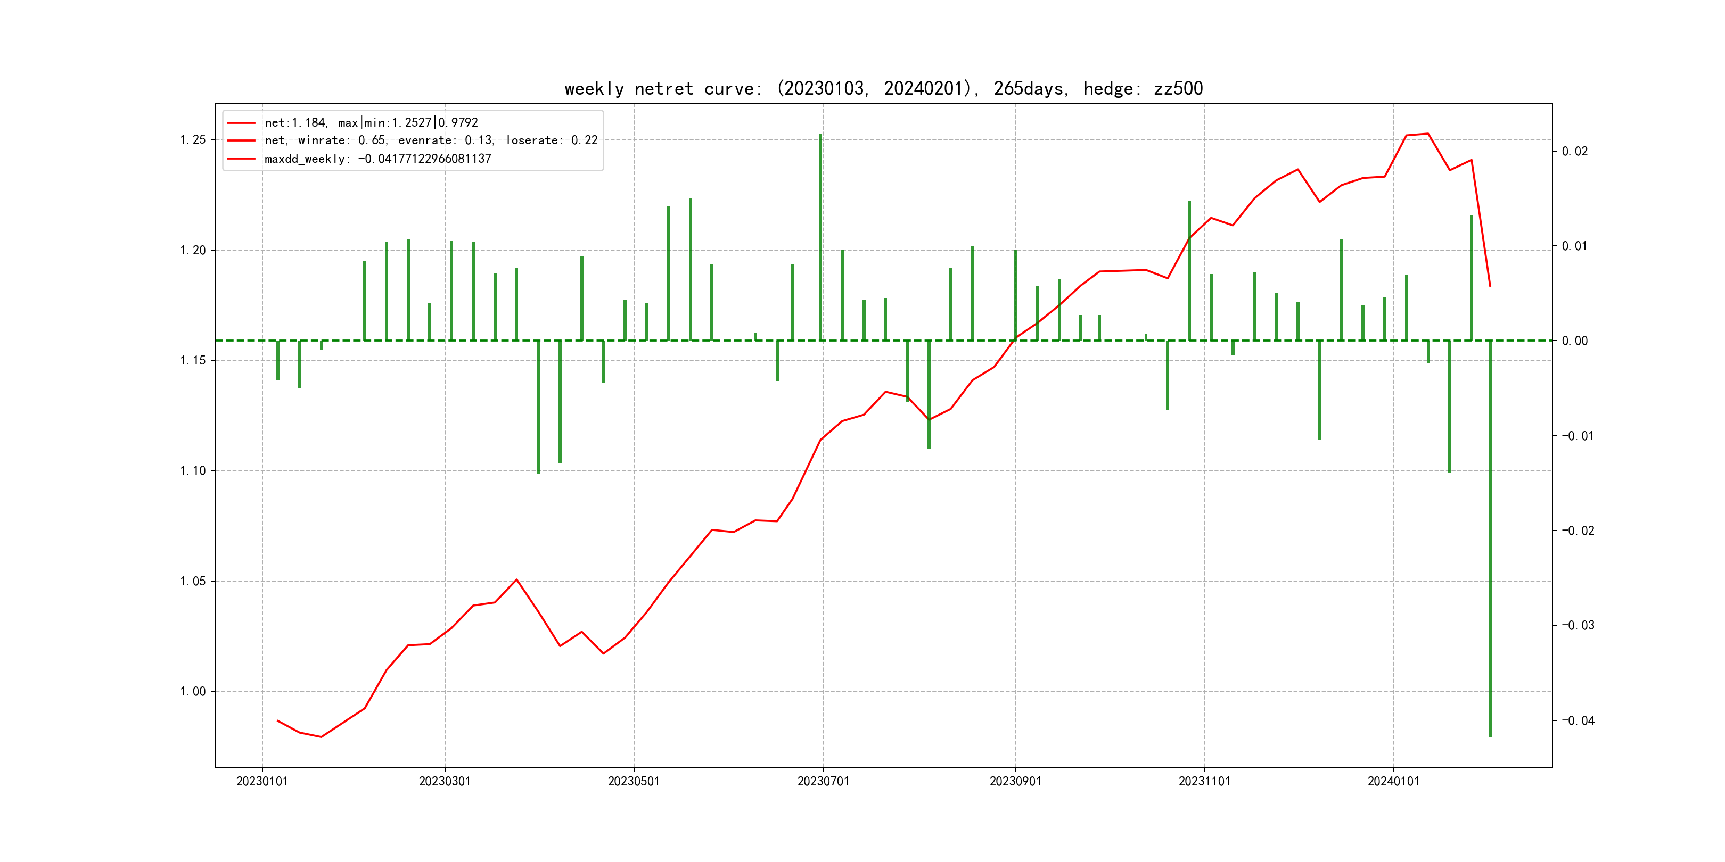Click the 1.10 left axis tick label

click(192, 470)
